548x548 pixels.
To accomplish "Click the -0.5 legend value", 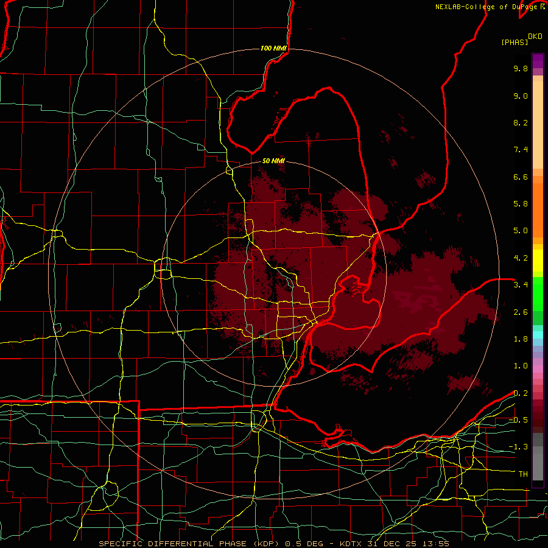I will 518,420.
